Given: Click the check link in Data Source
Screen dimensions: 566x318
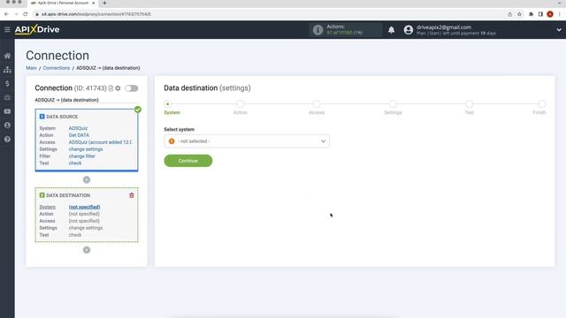Looking at the screenshot, I should coord(75,163).
